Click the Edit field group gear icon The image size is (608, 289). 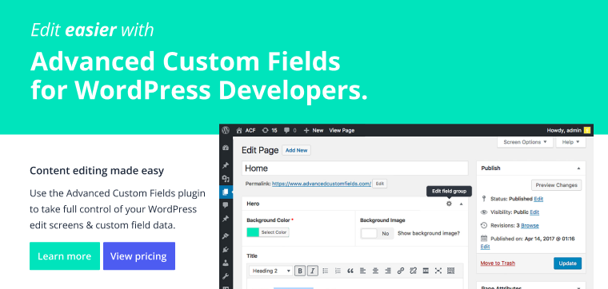click(x=449, y=204)
